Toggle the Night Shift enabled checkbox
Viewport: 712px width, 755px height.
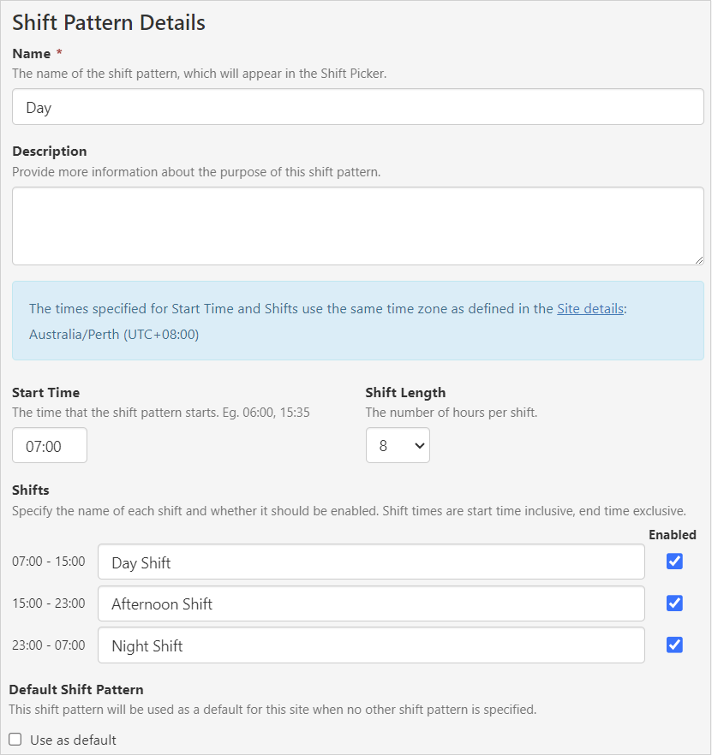[x=674, y=645]
